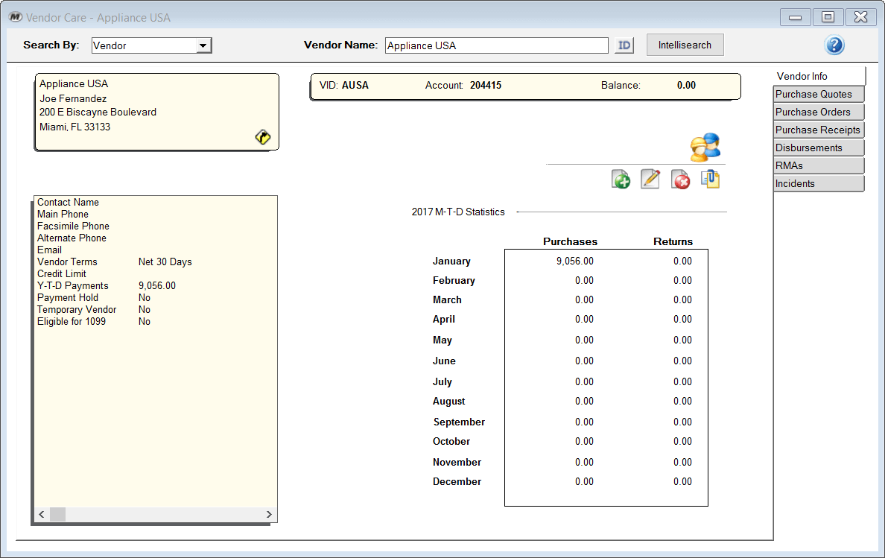The height and width of the screenshot is (558, 885).
Task: Open the Incidents tab
Action: coord(819,183)
